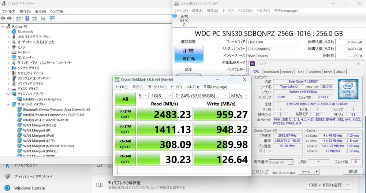Open the test count dropdown showing 5
Viewport: 366px width, 193px height.
(143, 96)
